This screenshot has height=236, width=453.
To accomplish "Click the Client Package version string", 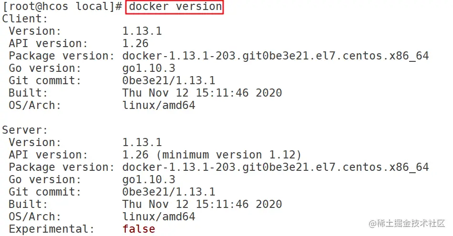I will pos(275,56).
